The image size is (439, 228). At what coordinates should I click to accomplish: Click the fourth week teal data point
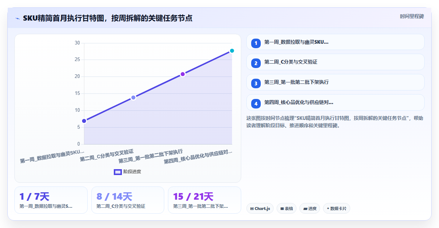[x=232, y=51]
